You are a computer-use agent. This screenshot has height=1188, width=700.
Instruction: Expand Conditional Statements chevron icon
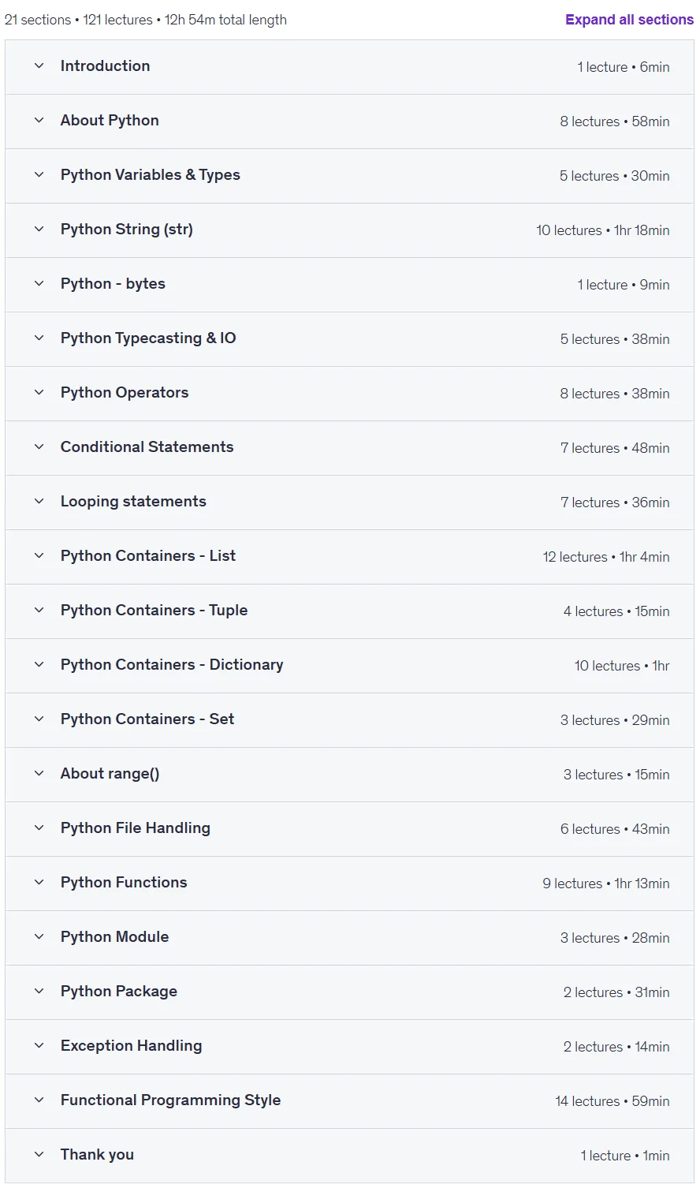(x=39, y=447)
